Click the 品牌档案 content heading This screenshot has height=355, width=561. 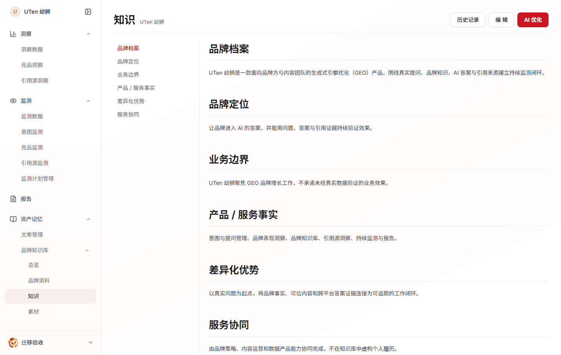(229, 49)
